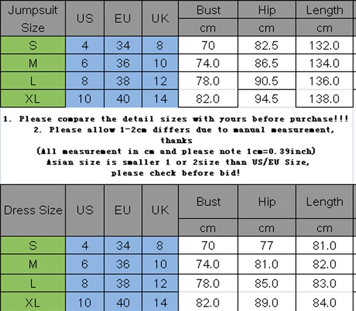Screen dimensions: 356x311
Task: Click the jumpsuit M bust value 74.0
Action: coord(208,63)
